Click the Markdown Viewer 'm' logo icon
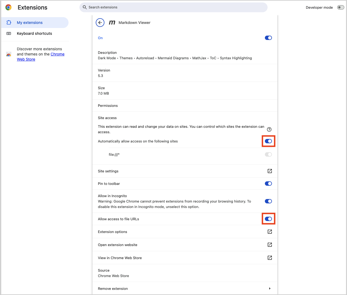 [x=112, y=23]
